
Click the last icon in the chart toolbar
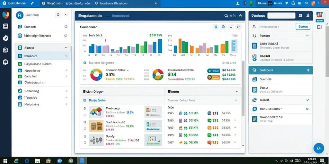coord(238,27)
